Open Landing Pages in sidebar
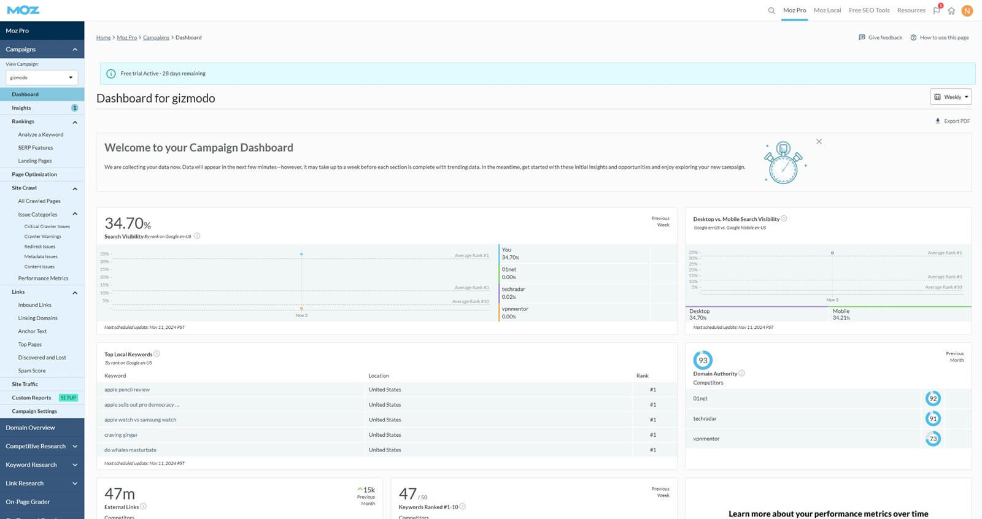Viewport: 982px width, 519px height. (35, 161)
